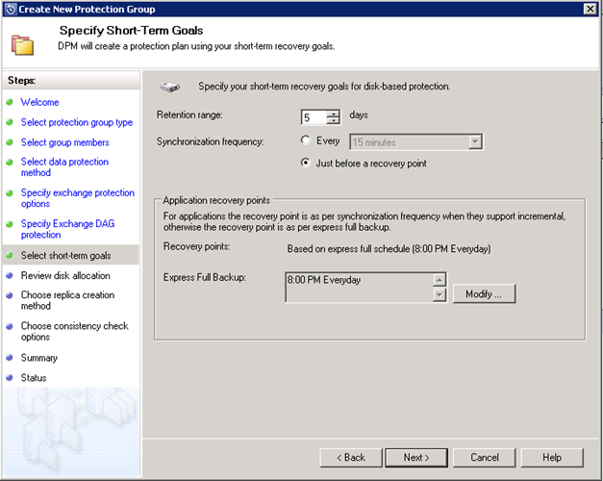Viewport: 603px width, 481px height.
Task: Click the Help button
Action: pyautogui.click(x=551, y=457)
